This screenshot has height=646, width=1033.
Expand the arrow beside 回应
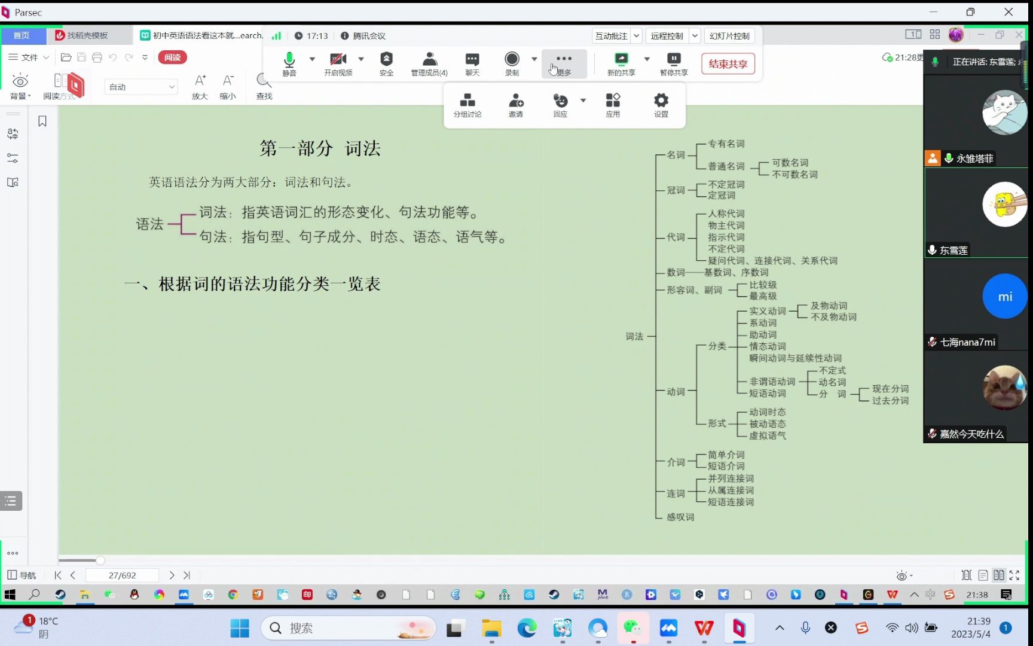coord(583,100)
